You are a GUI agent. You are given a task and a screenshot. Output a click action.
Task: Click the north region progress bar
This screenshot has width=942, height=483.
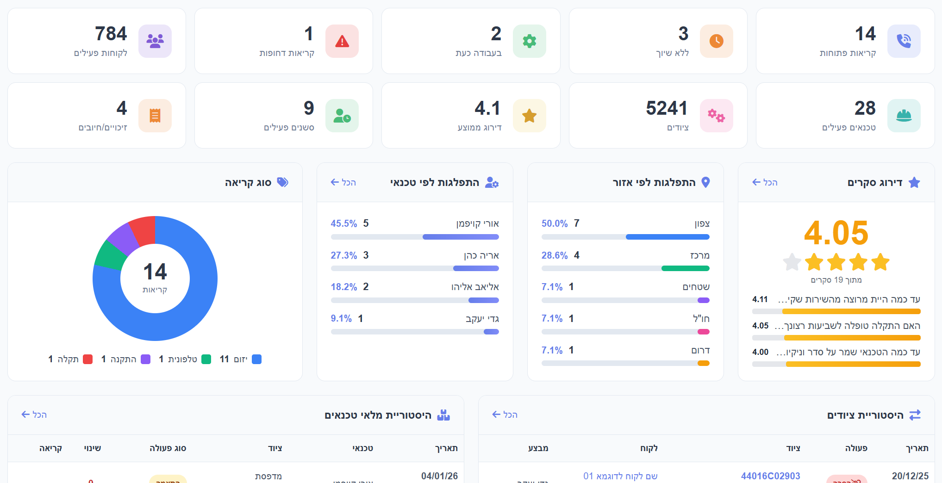[x=625, y=237]
